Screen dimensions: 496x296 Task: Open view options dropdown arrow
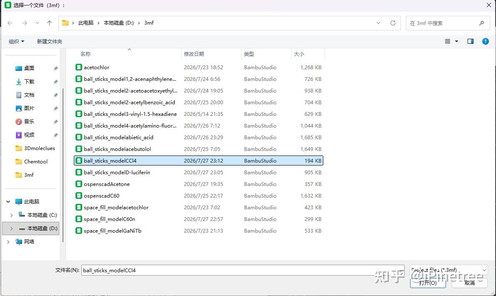pyautogui.click(x=456, y=41)
